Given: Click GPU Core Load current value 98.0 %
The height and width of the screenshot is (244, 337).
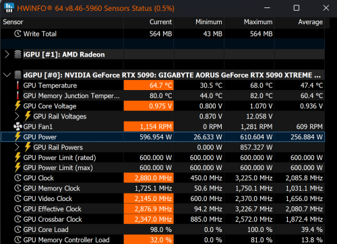Looking at the screenshot, I should pyautogui.click(x=161, y=230).
